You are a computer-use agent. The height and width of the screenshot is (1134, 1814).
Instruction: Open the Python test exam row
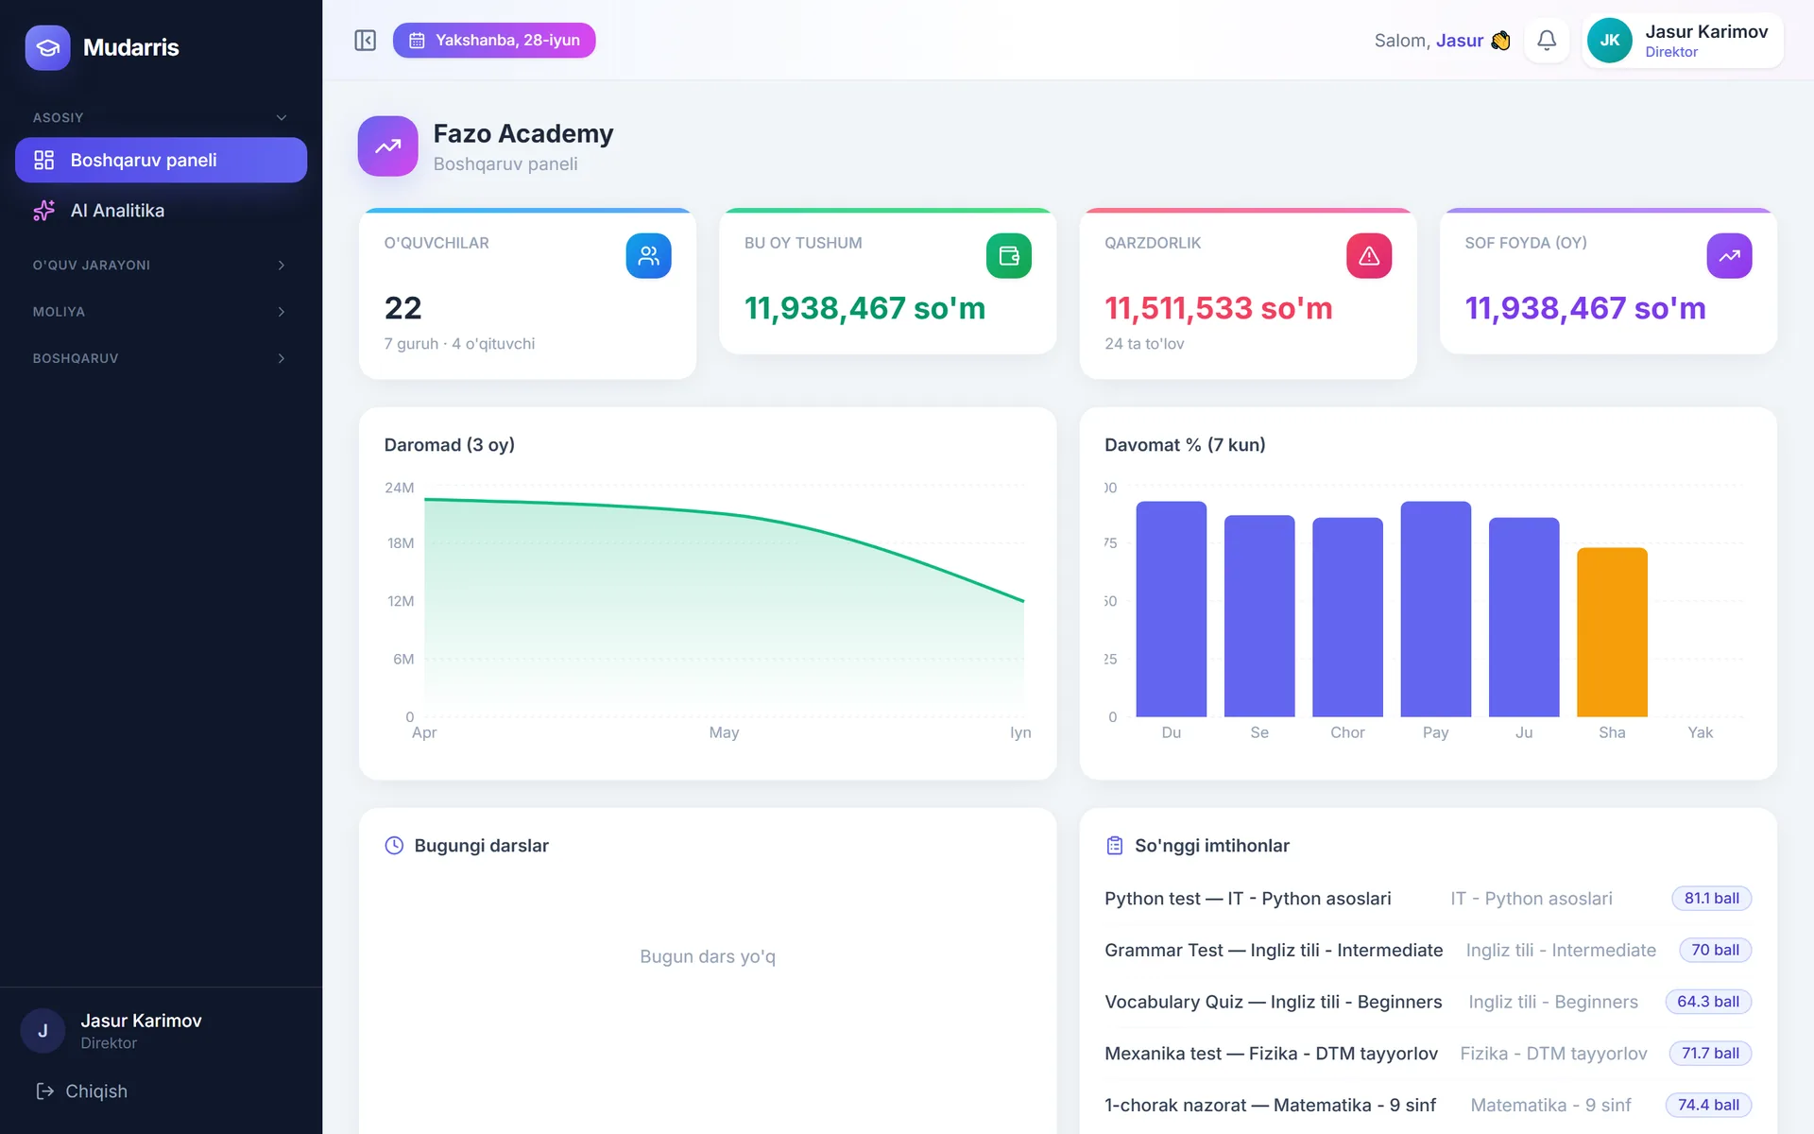pyautogui.click(x=1428, y=899)
